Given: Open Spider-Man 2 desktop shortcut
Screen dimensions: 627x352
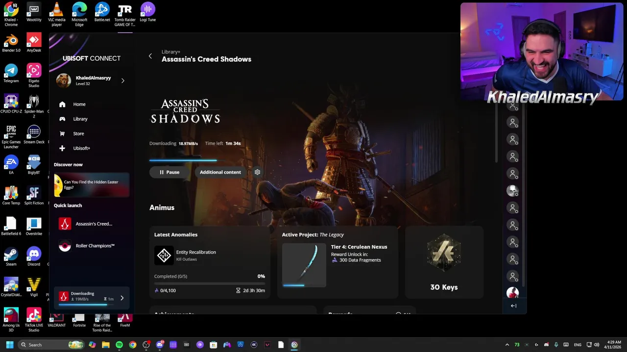Looking at the screenshot, I should click(x=34, y=107).
